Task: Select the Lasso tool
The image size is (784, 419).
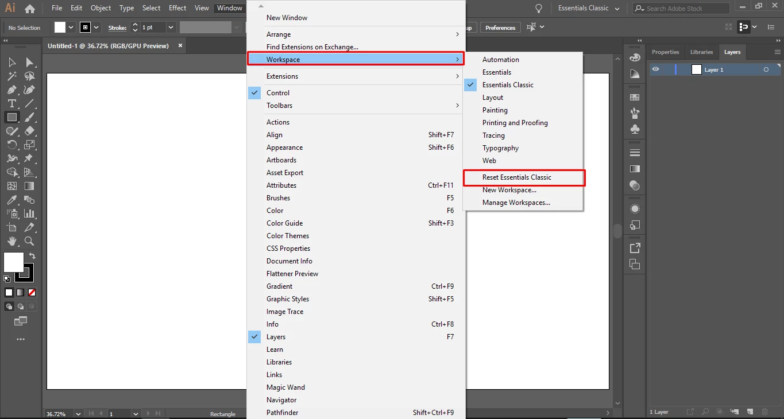Action: 29,76
